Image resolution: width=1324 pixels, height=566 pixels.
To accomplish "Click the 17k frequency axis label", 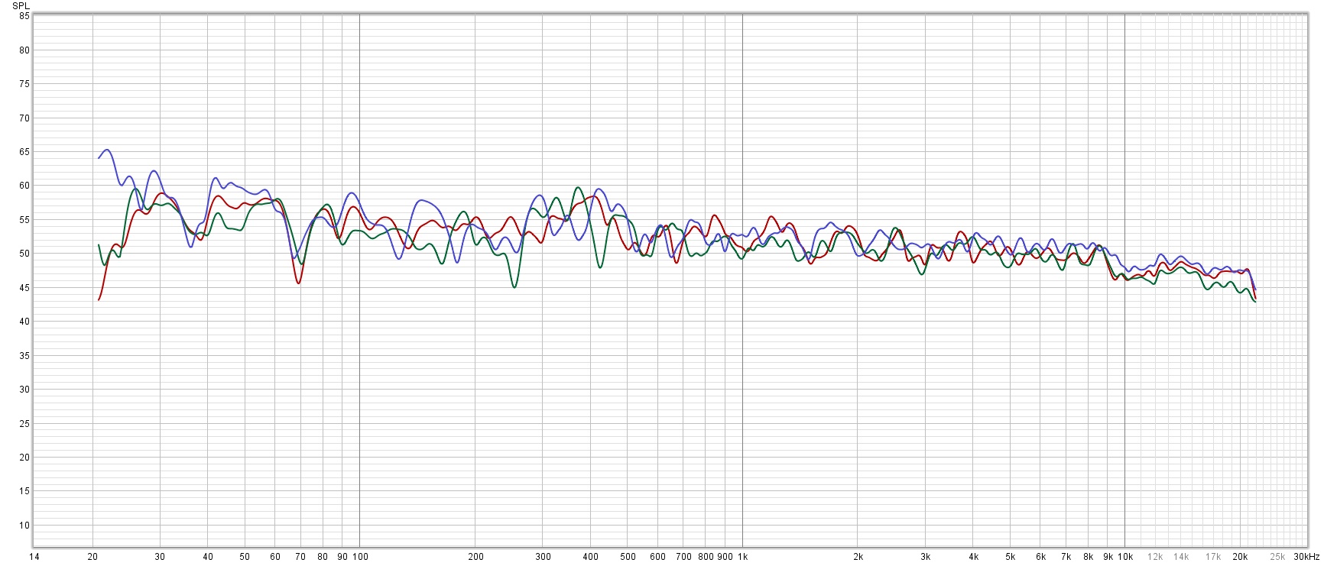I will pos(1213,557).
